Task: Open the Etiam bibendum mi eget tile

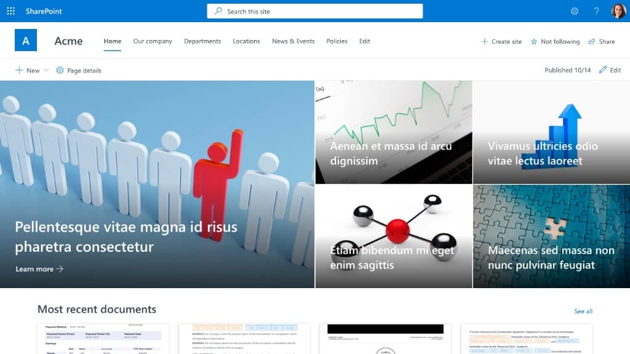Action: tap(394, 236)
